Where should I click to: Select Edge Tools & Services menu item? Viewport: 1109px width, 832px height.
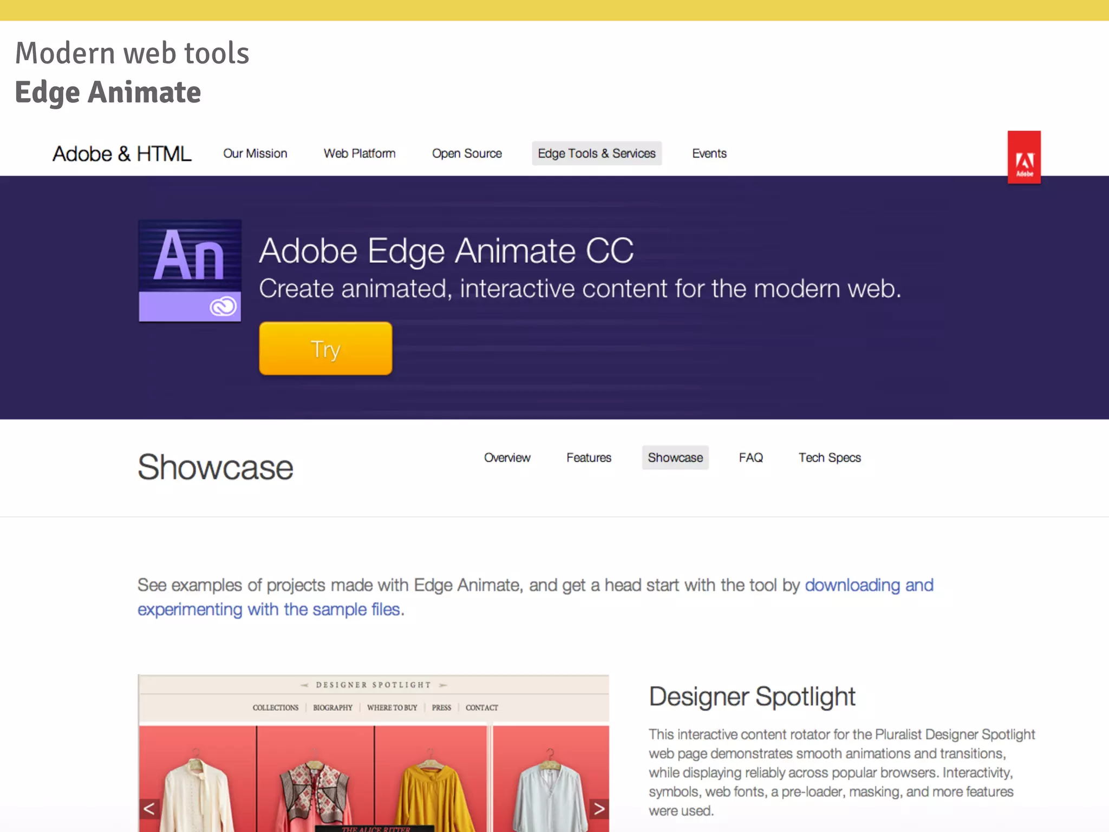point(597,153)
